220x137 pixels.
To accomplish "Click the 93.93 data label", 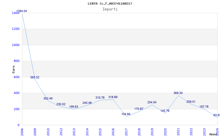I will 217,115.
